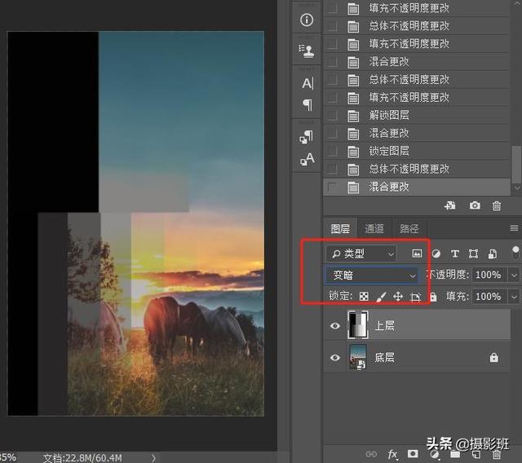Open the Character panel icon

[x=307, y=83]
